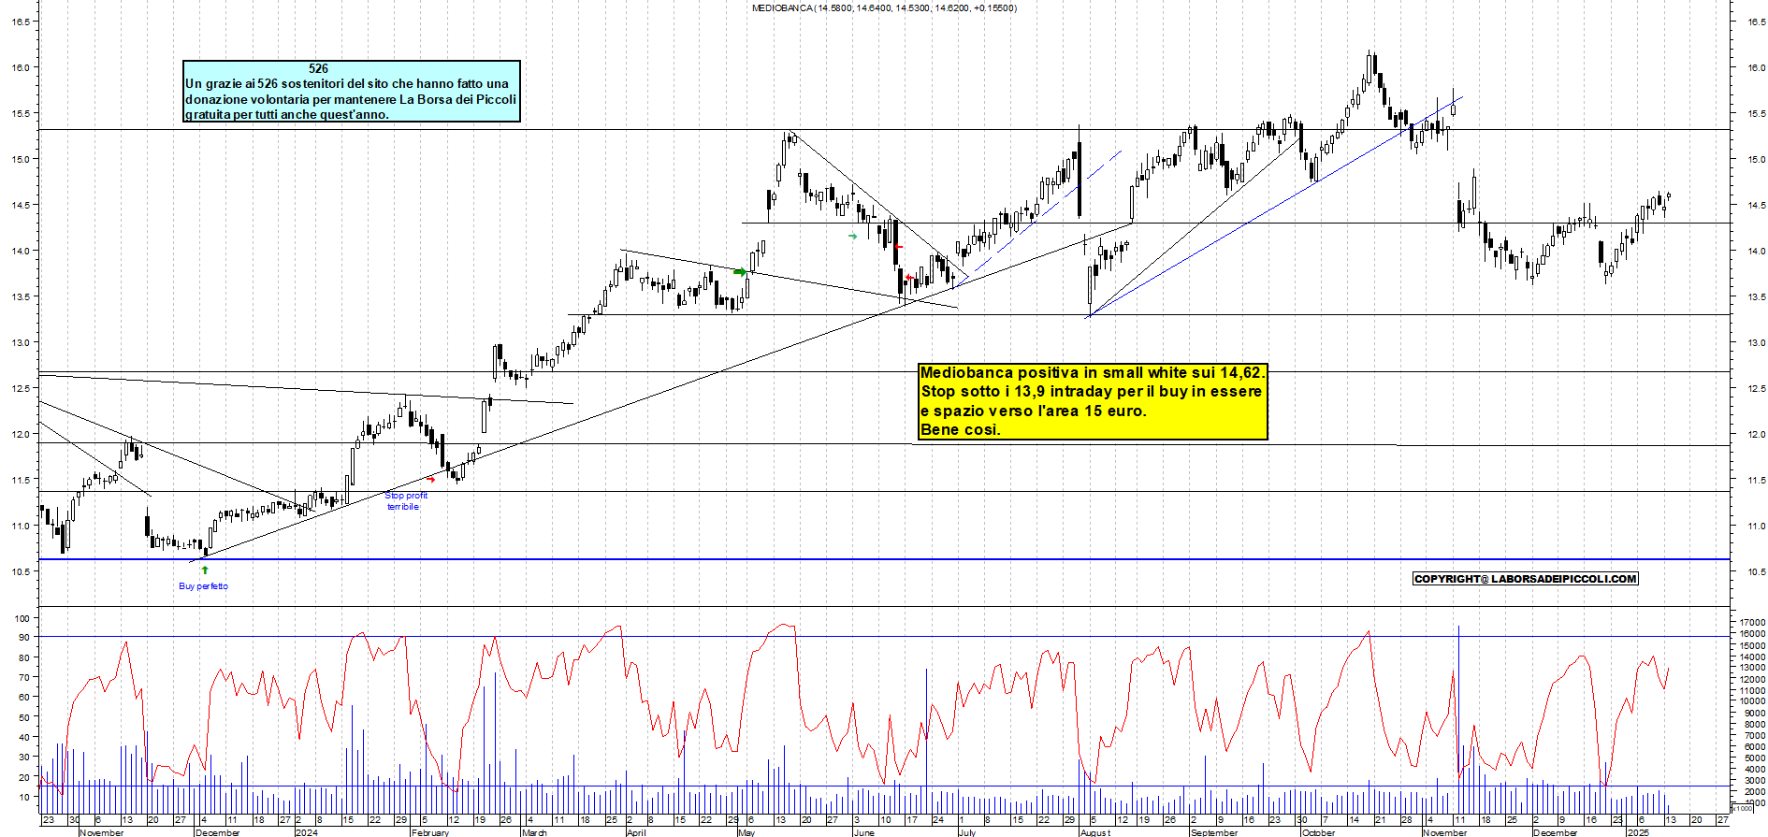Click the 50 oscillator axis label
The width and height of the screenshot is (1768, 837).
26,717
